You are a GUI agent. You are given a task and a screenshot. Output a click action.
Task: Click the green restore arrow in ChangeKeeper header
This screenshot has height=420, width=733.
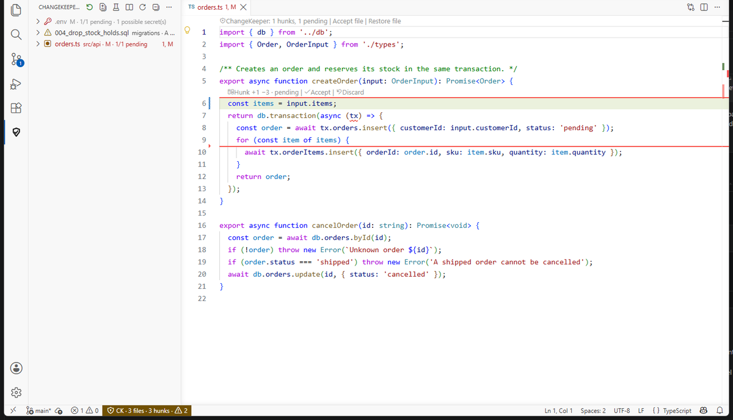pos(90,7)
